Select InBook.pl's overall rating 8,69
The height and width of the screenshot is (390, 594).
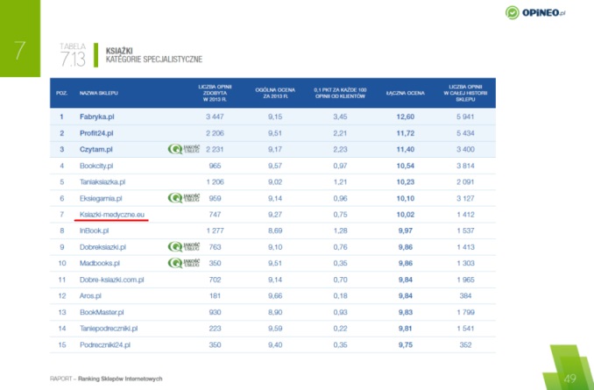pyautogui.click(x=275, y=230)
